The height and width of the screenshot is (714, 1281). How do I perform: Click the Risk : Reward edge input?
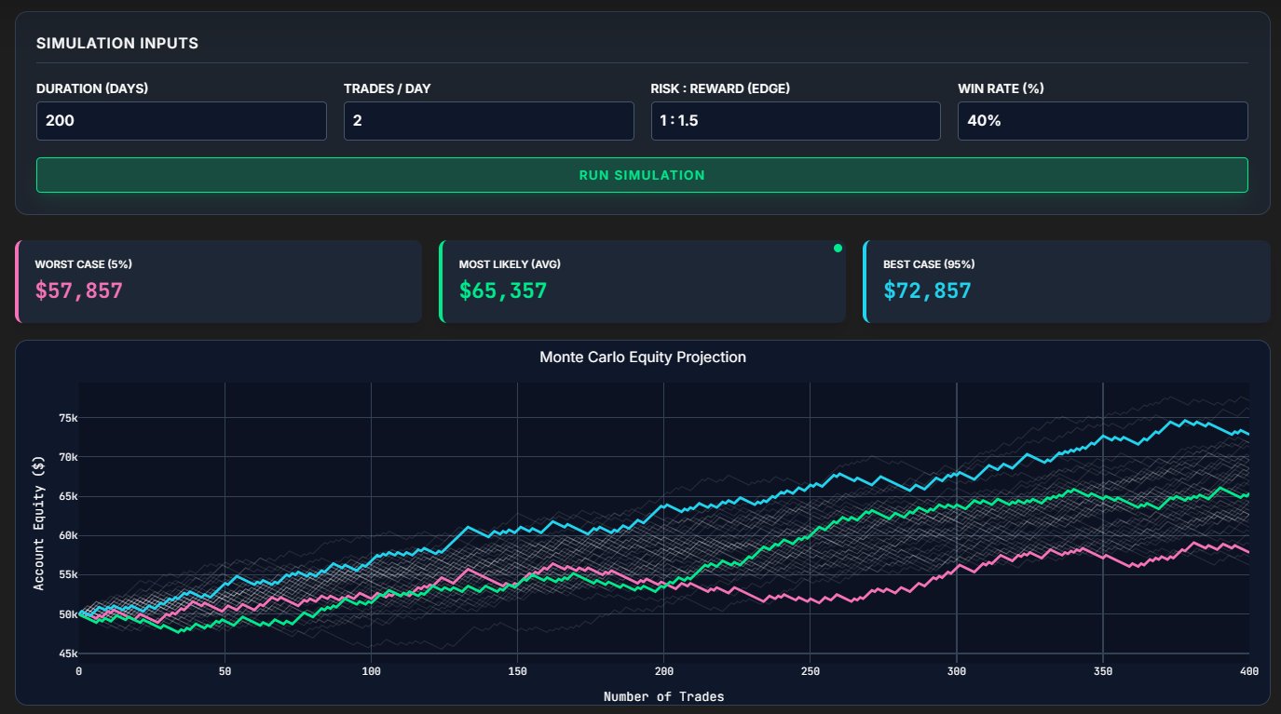[796, 120]
